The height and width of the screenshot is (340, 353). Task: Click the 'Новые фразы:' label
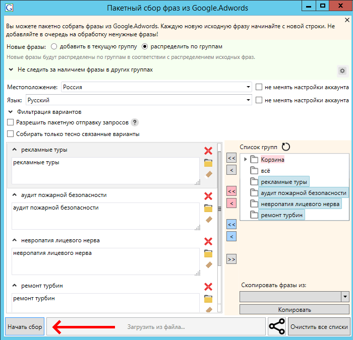(26, 47)
